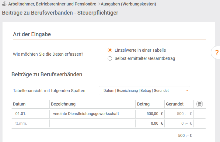Click the 'Wie möchten Sie die Daten erfassen?' label
The height and width of the screenshot is (142, 220).
pos(48,54)
